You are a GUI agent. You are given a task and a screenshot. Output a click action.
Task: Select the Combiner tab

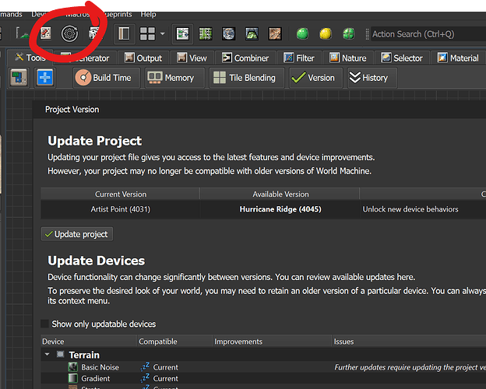point(245,58)
